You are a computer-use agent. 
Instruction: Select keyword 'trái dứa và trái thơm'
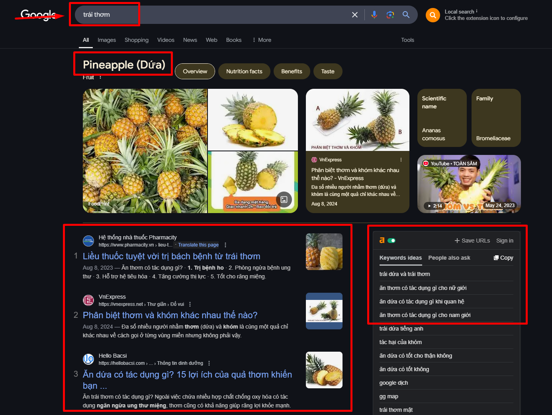405,274
